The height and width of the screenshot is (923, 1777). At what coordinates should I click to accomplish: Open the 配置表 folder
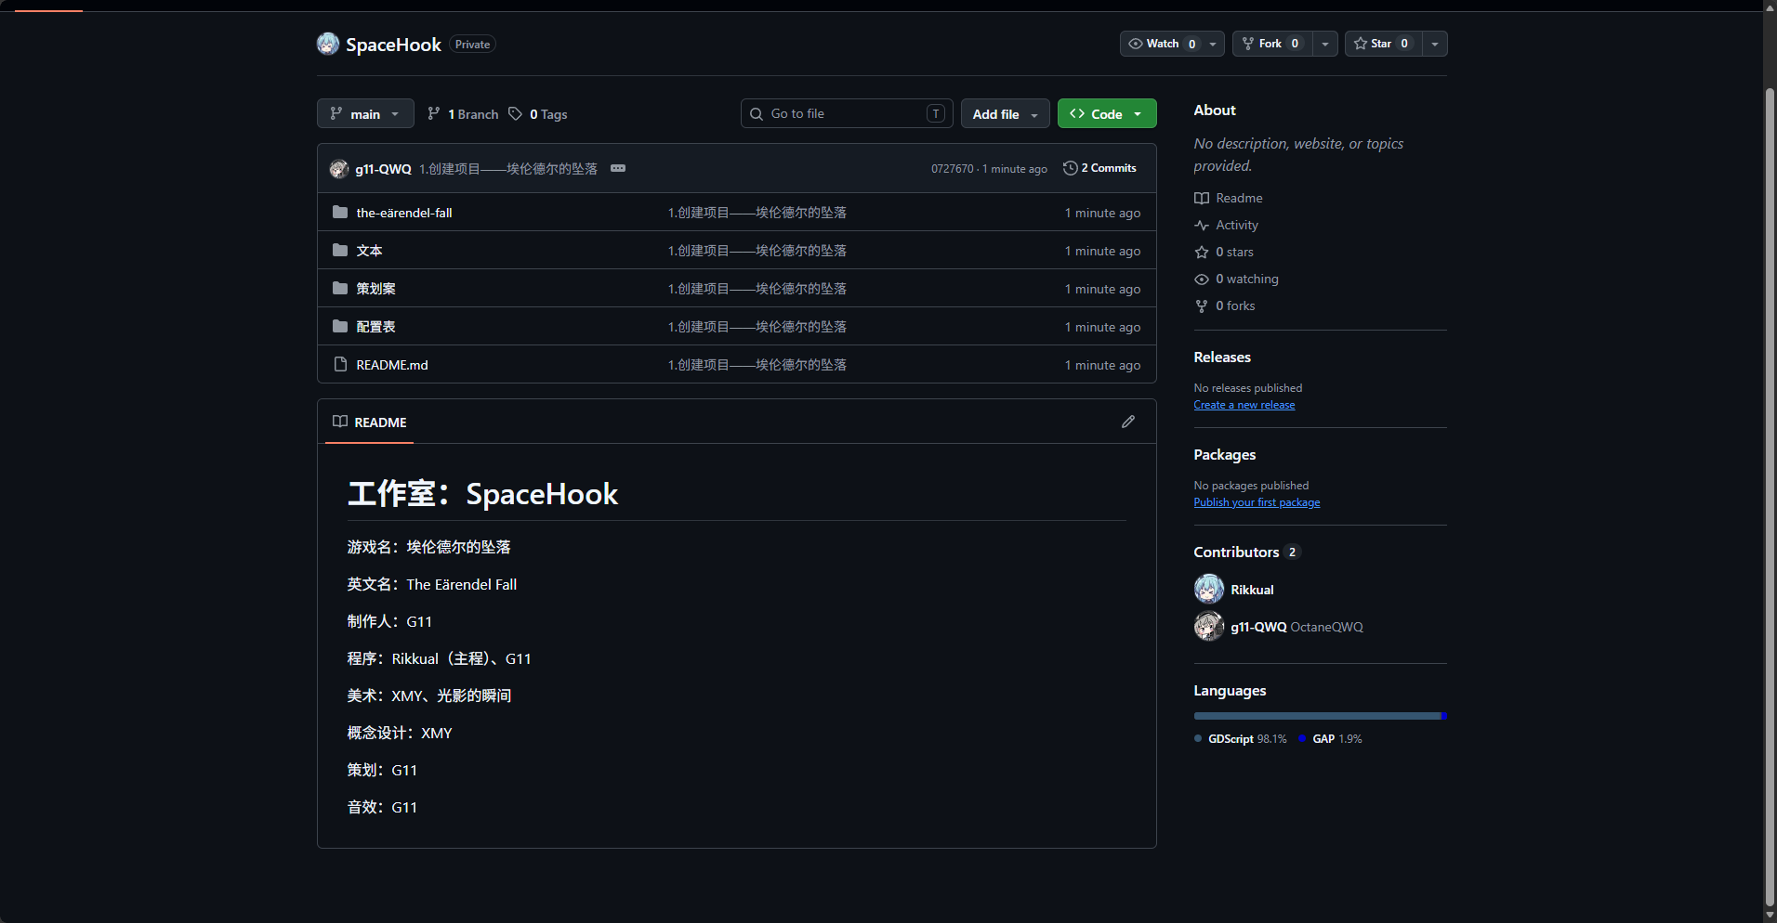click(375, 327)
